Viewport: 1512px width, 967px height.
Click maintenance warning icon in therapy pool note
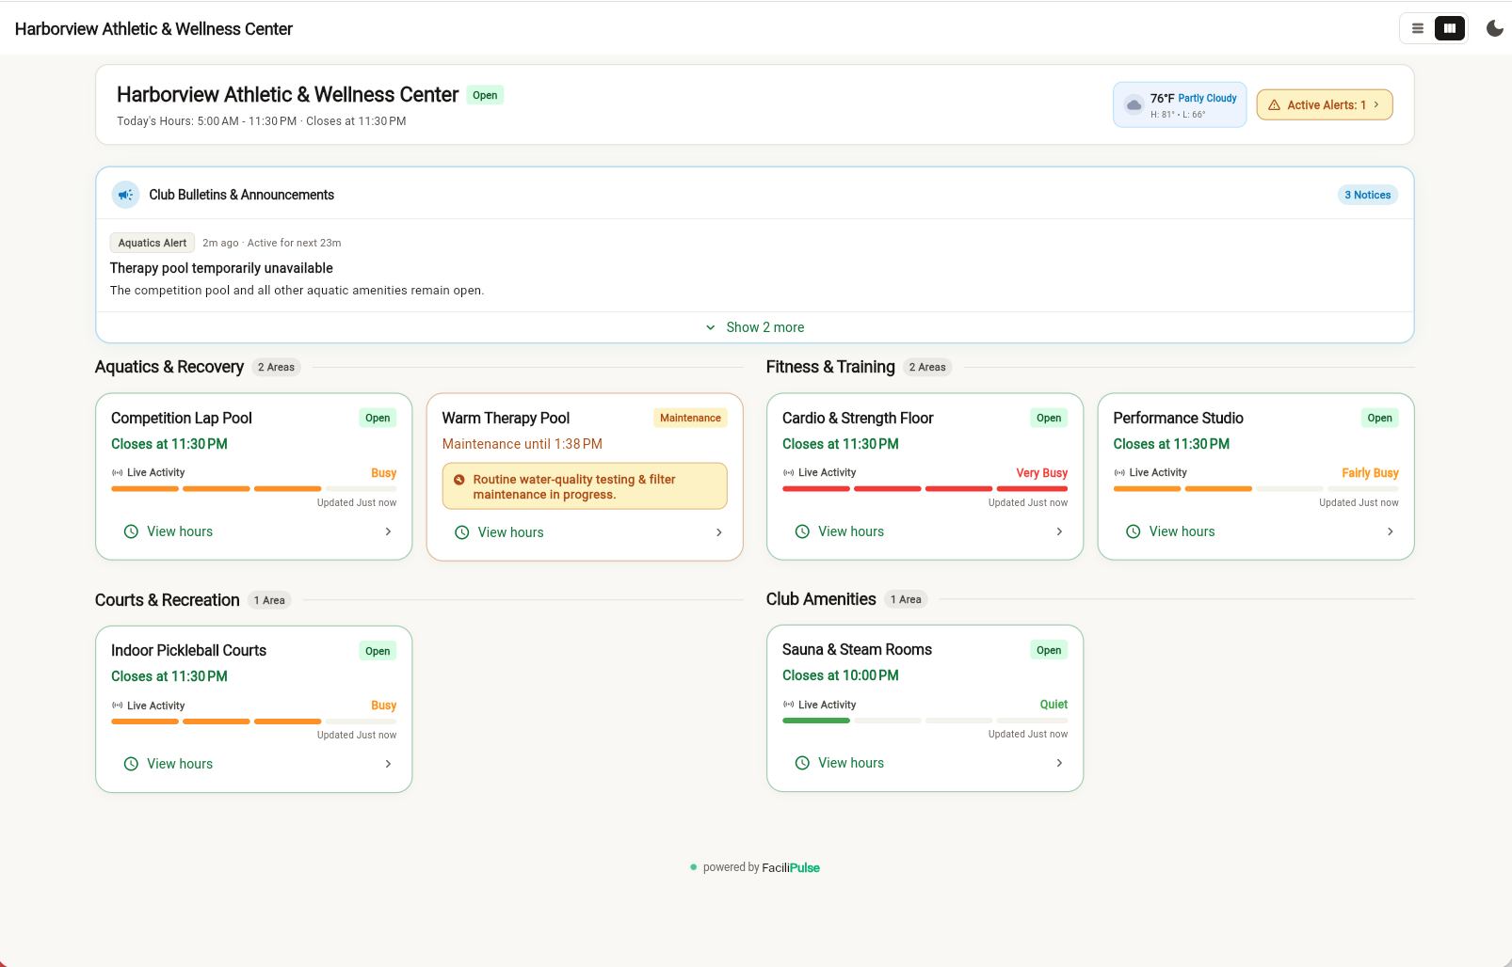[459, 480]
